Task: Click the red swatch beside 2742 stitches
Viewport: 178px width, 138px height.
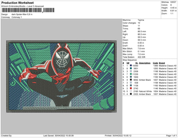Action: pos(131,88)
